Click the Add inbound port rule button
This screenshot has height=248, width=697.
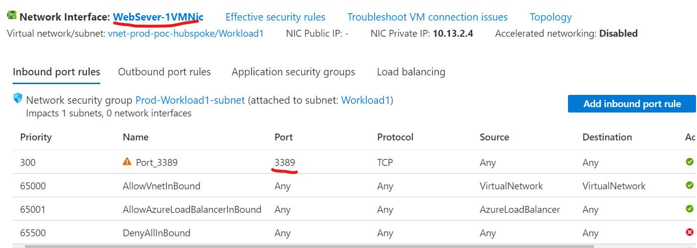(632, 104)
